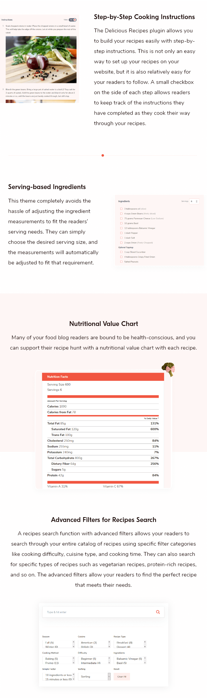Adjust the Servings number stepper
The height and width of the screenshot is (698, 207).
(197, 201)
